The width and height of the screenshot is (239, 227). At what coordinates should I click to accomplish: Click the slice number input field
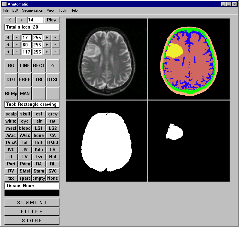(x=35, y=20)
